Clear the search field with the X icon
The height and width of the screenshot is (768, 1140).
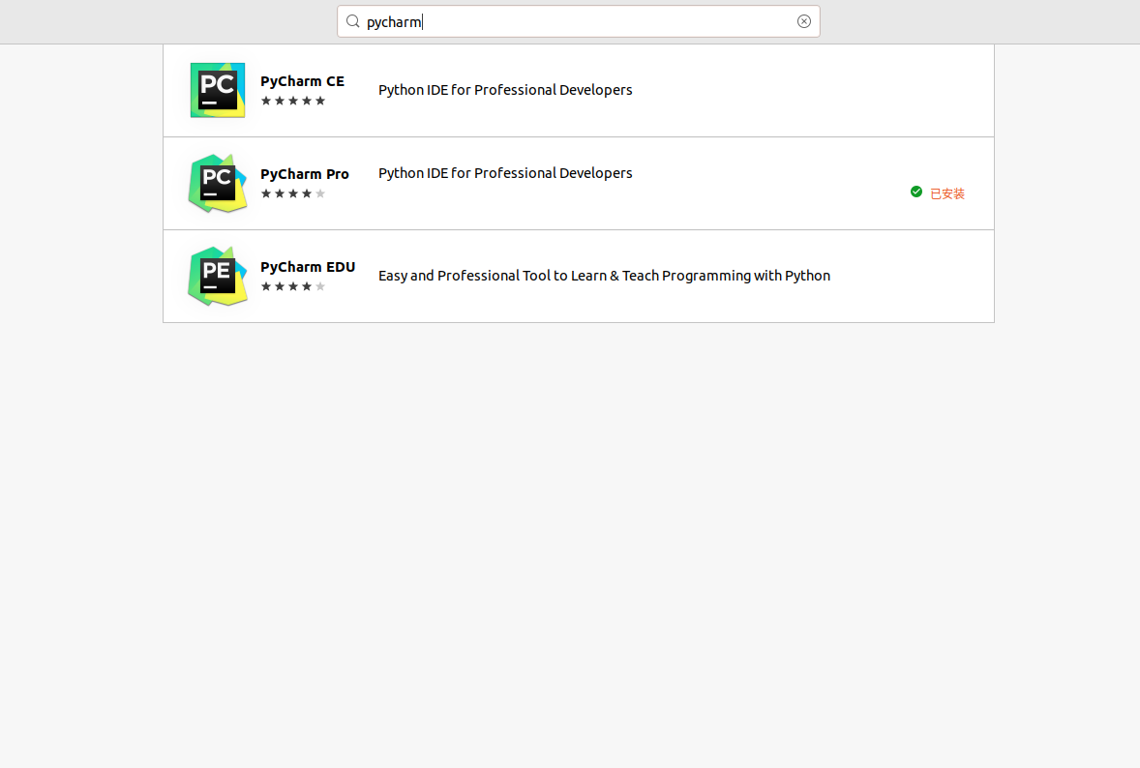click(803, 22)
